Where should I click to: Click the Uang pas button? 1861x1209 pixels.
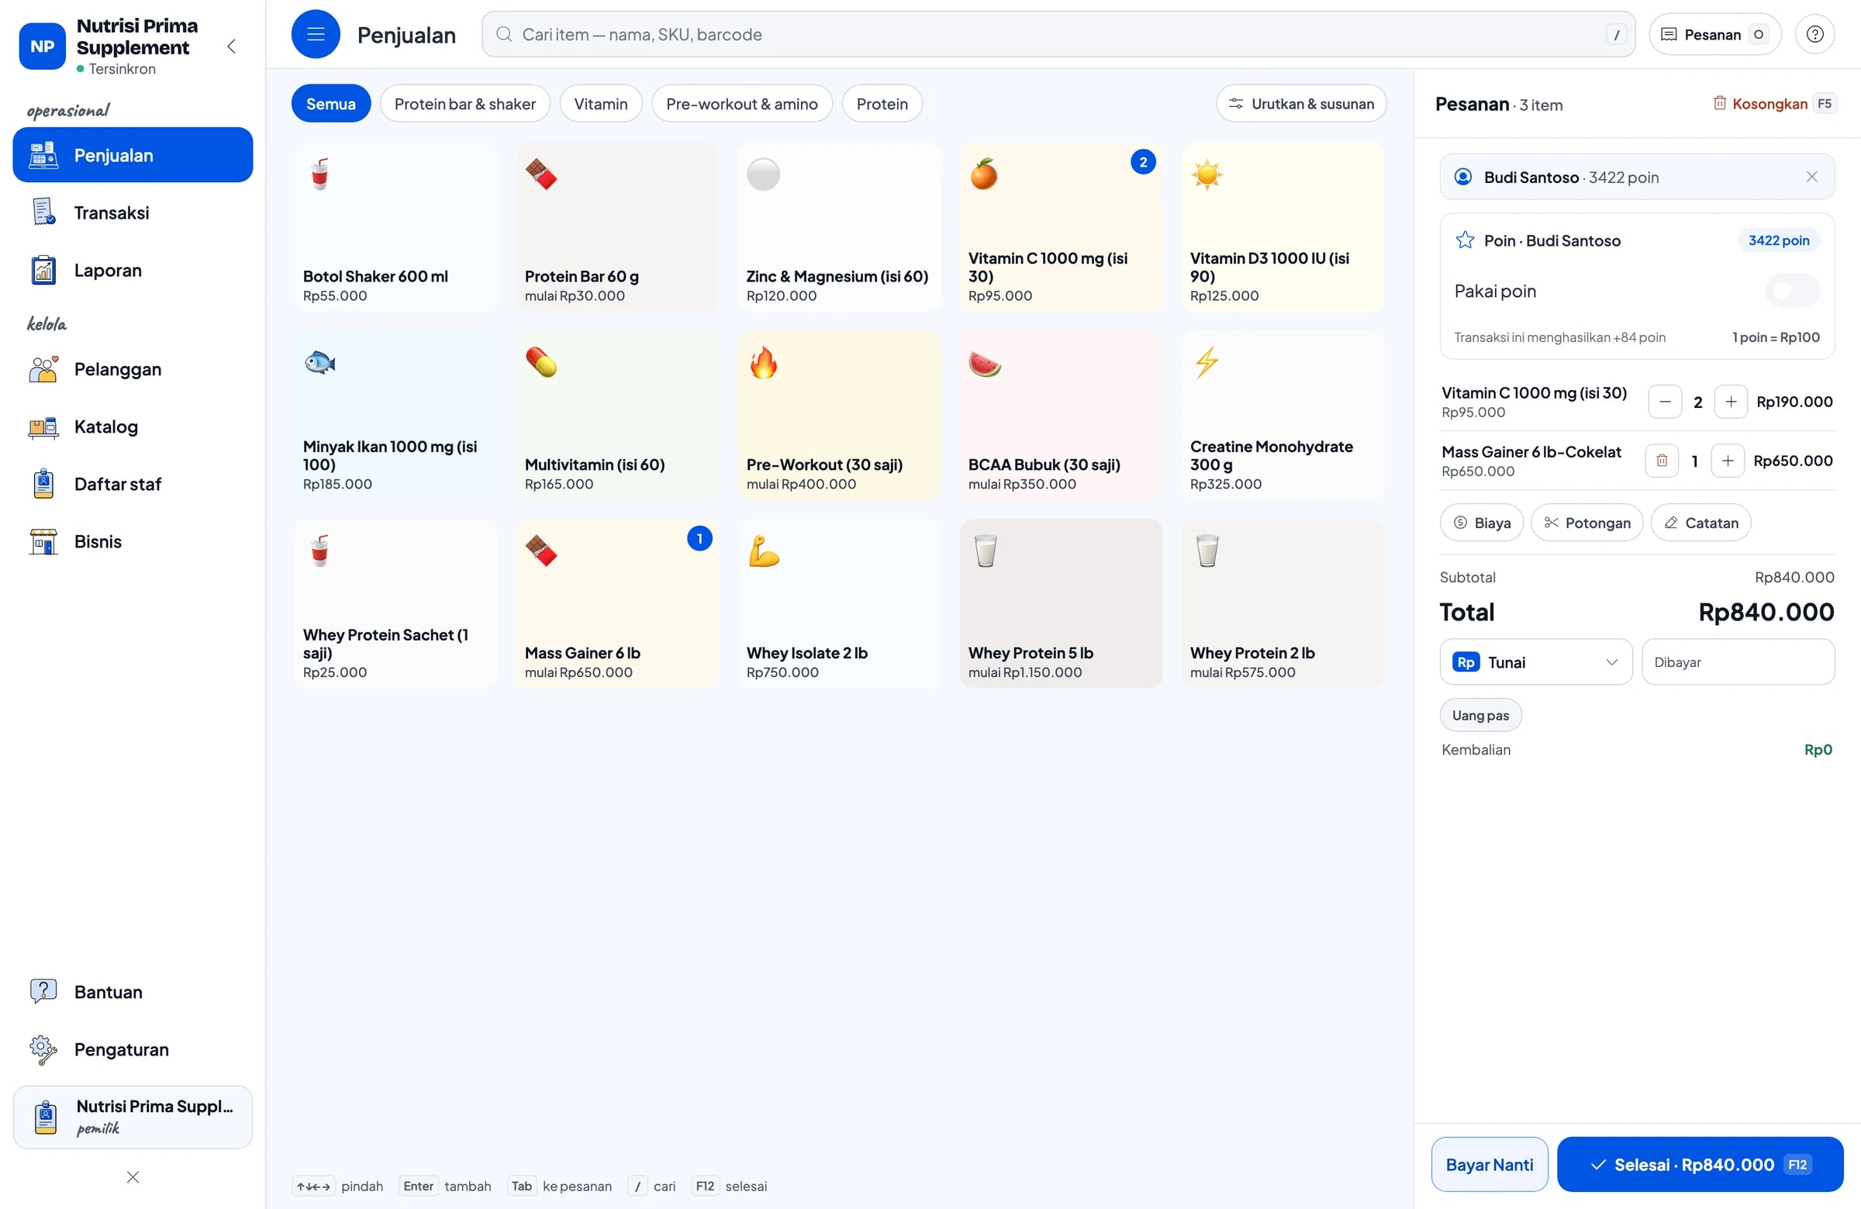coord(1480,715)
